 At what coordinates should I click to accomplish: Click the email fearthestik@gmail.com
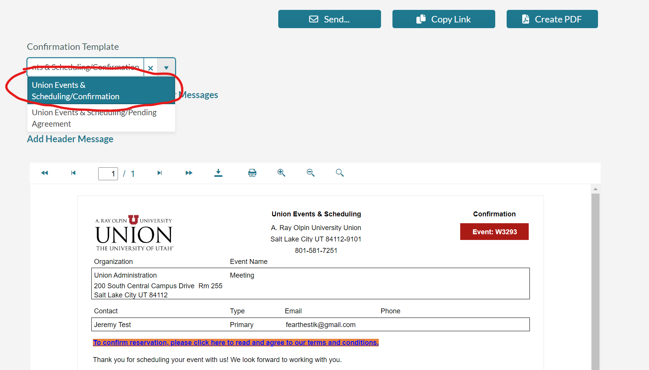pos(321,325)
